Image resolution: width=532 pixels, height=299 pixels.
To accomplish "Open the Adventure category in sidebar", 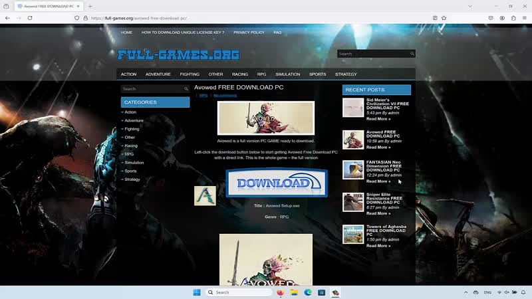I will [134, 121].
